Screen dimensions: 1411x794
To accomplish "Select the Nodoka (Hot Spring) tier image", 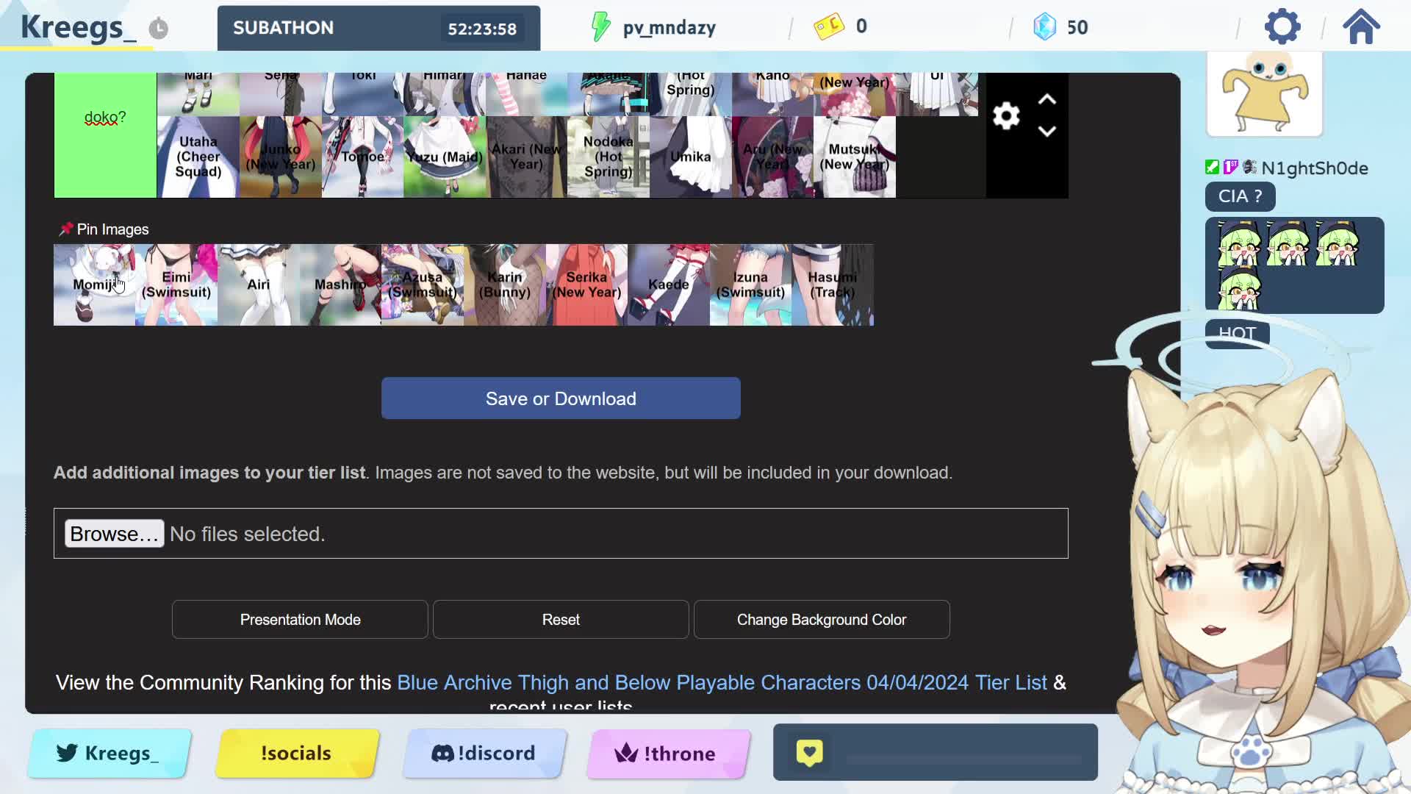I will click(608, 157).
